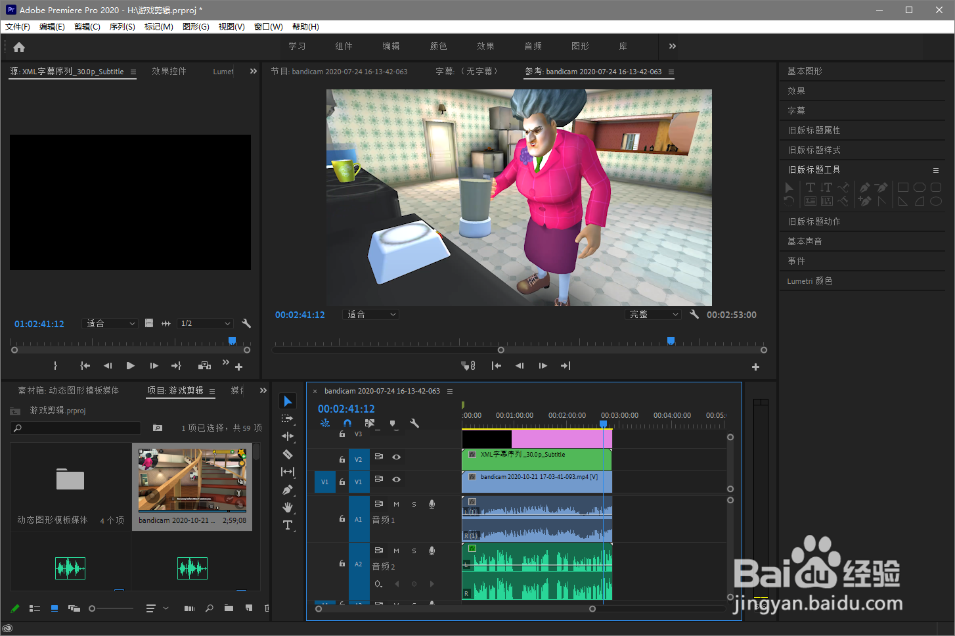The height and width of the screenshot is (636, 955).
Task: Open Source Monitor settings wrench
Action: pos(246,323)
